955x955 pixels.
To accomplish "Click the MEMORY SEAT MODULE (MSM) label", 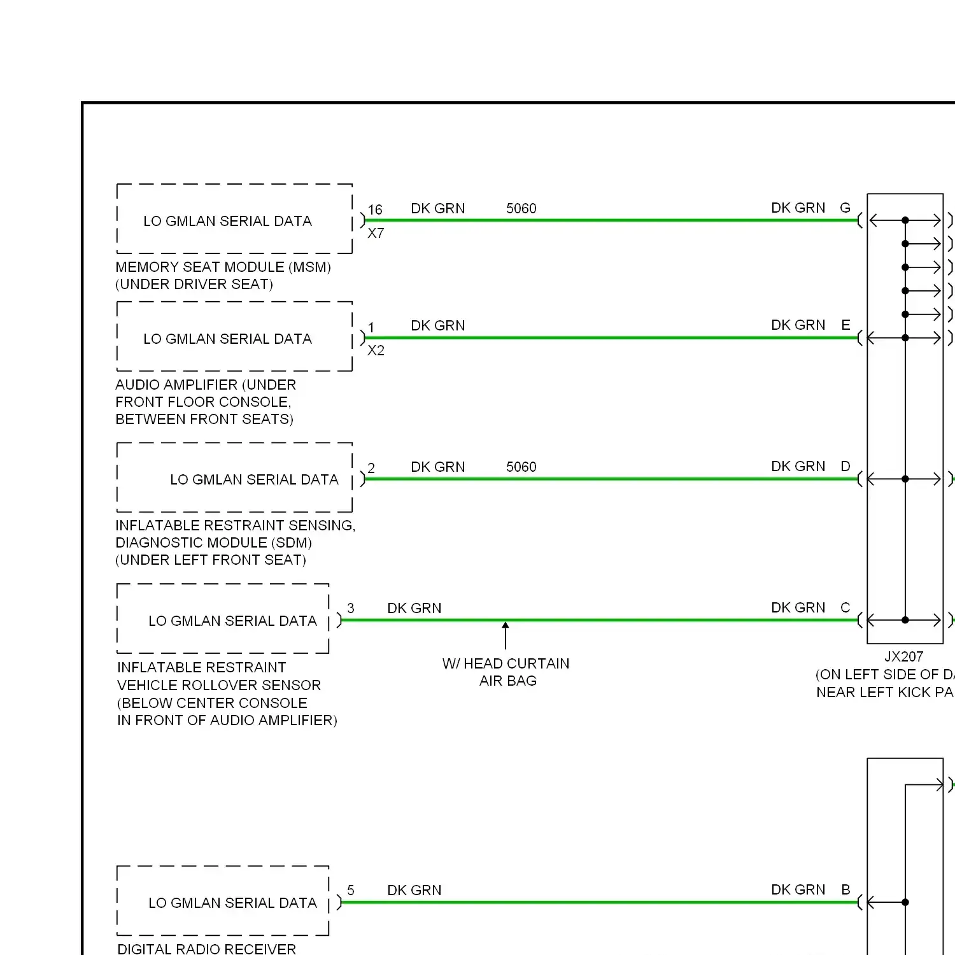I will pyautogui.click(x=223, y=267).
